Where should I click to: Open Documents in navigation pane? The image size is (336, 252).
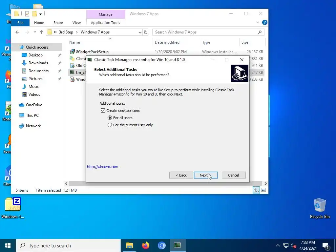coord(39,71)
